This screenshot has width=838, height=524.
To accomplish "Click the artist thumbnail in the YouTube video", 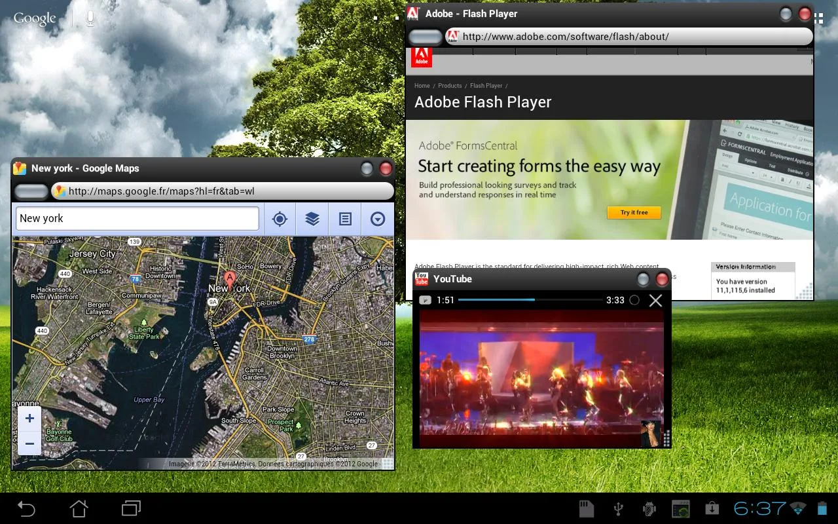I will 651,434.
